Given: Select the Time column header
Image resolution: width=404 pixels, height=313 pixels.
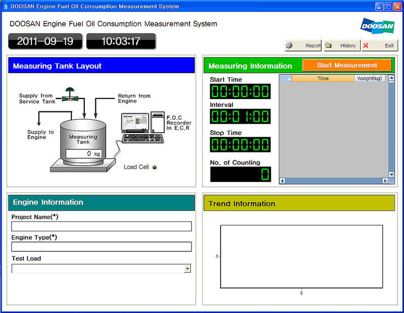Looking at the screenshot, I should coord(323,78).
